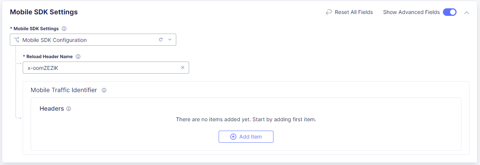Screen dimensions: 480x165
Task: Click info icon beside Mobile SDK Settings label
Action: tap(64, 29)
